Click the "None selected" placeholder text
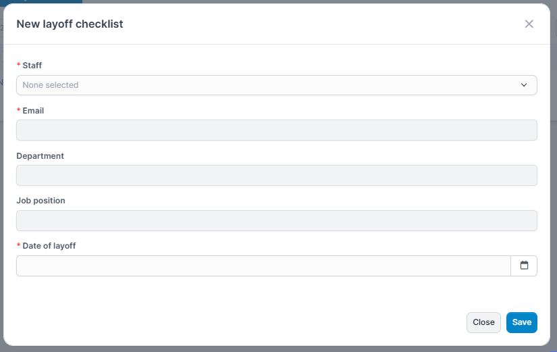Image resolution: width=557 pixels, height=352 pixels. click(x=51, y=85)
